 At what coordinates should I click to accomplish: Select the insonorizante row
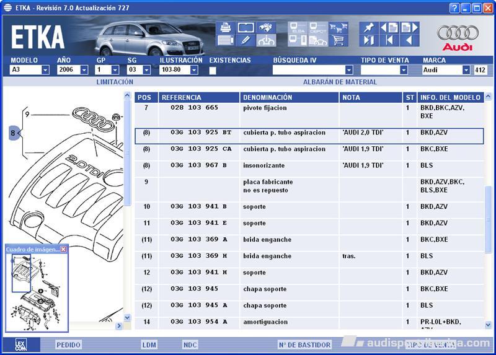click(309, 169)
